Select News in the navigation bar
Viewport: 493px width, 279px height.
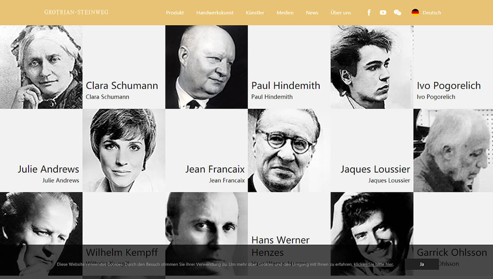pos(312,13)
